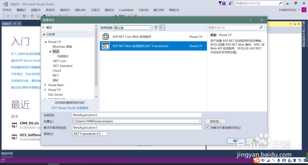Click the status bar icon at bottom-left corner
Screen dimensions: 308x165
click(x=3, y=160)
